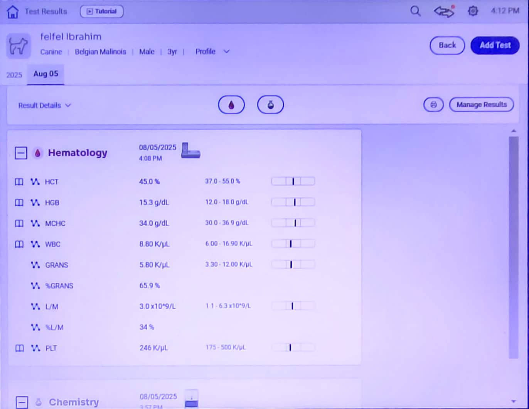Click the vertical scrollbar on results panel

click(x=513, y=247)
